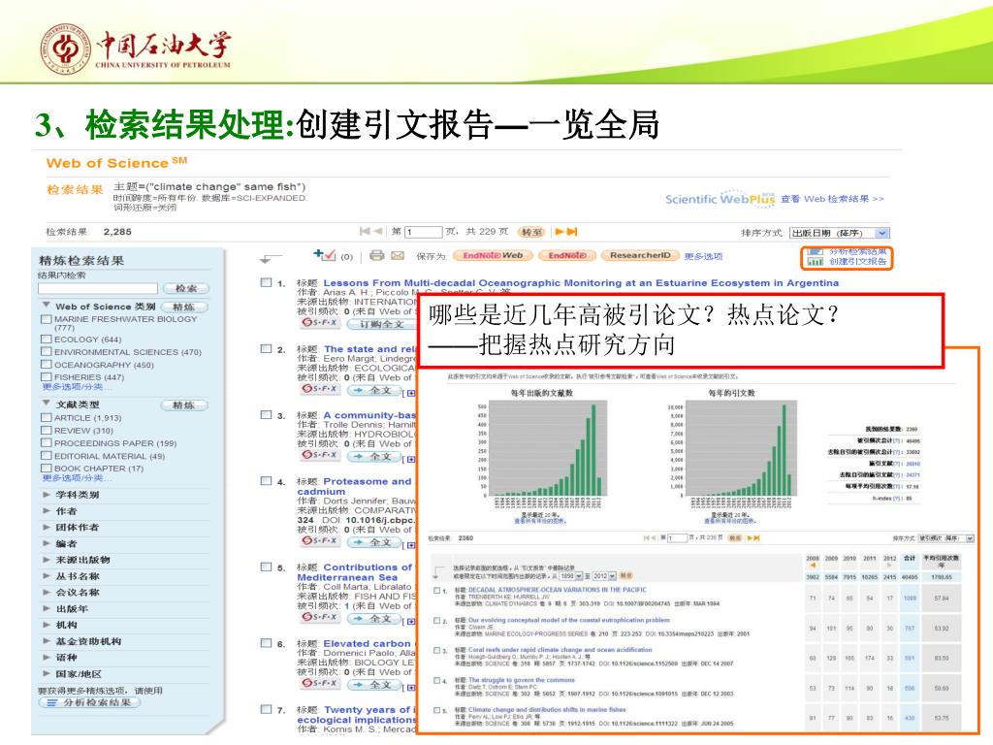Click 全文 button for result 2

coord(373,390)
